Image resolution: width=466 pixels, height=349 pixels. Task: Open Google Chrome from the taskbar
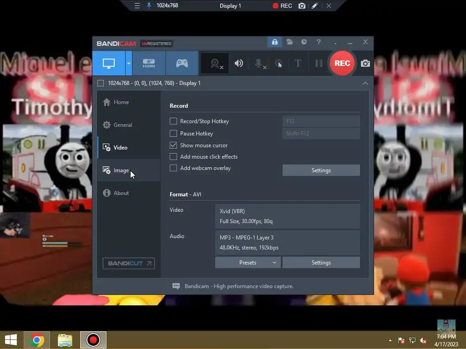[x=37, y=340]
